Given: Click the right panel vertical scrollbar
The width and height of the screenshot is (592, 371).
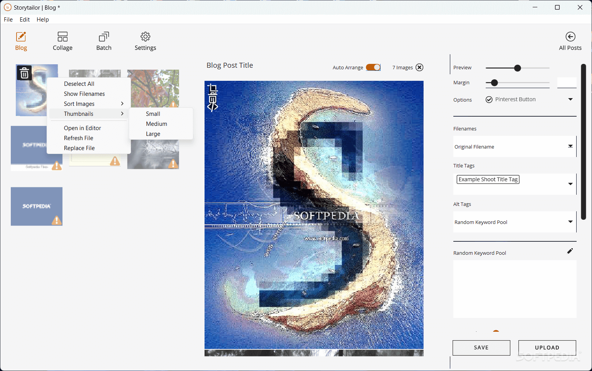Looking at the screenshot, I should tap(584, 142).
